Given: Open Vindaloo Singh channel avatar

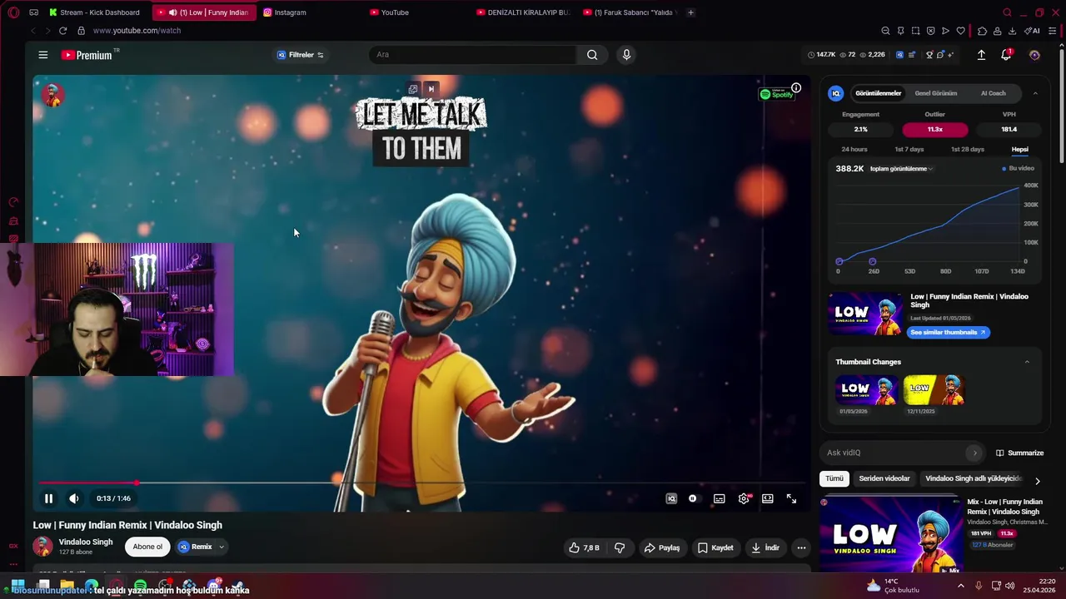Looking at the screenshot, I should pos(42,547).
